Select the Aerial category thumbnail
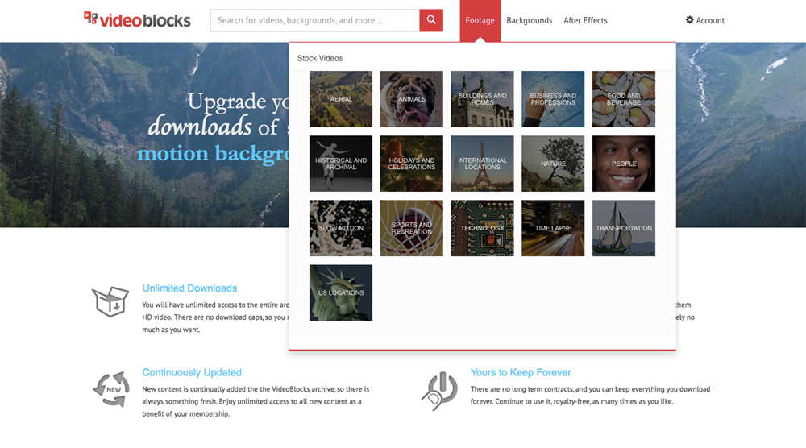The width and height of the screenshot is (806, 448). point(341,99)
